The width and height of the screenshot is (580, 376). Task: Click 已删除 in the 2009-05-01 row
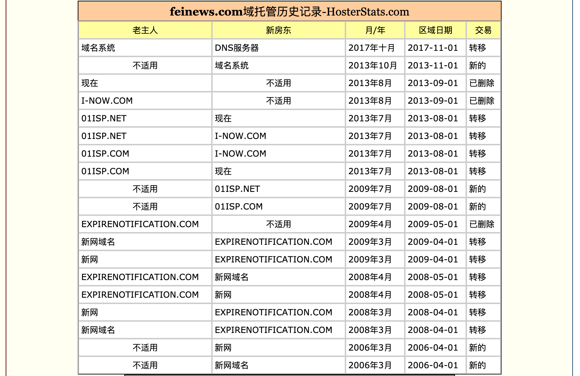(x=482, y=224)
